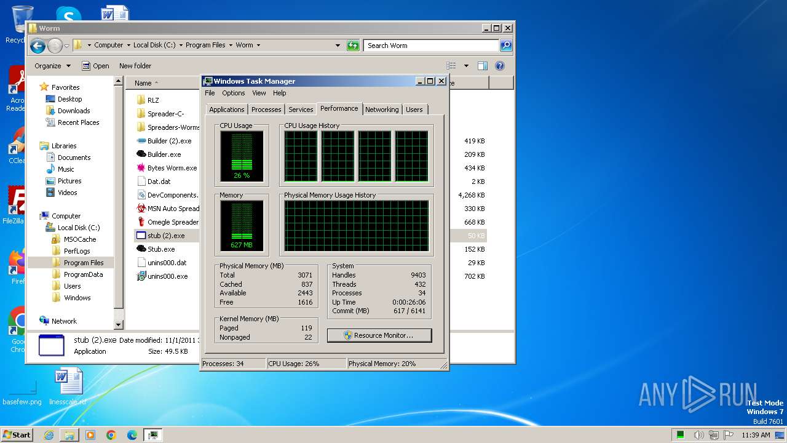Go back in the Worm Explorer window
The width and height of the screenshot is (787, 443).
pos(38,46)
